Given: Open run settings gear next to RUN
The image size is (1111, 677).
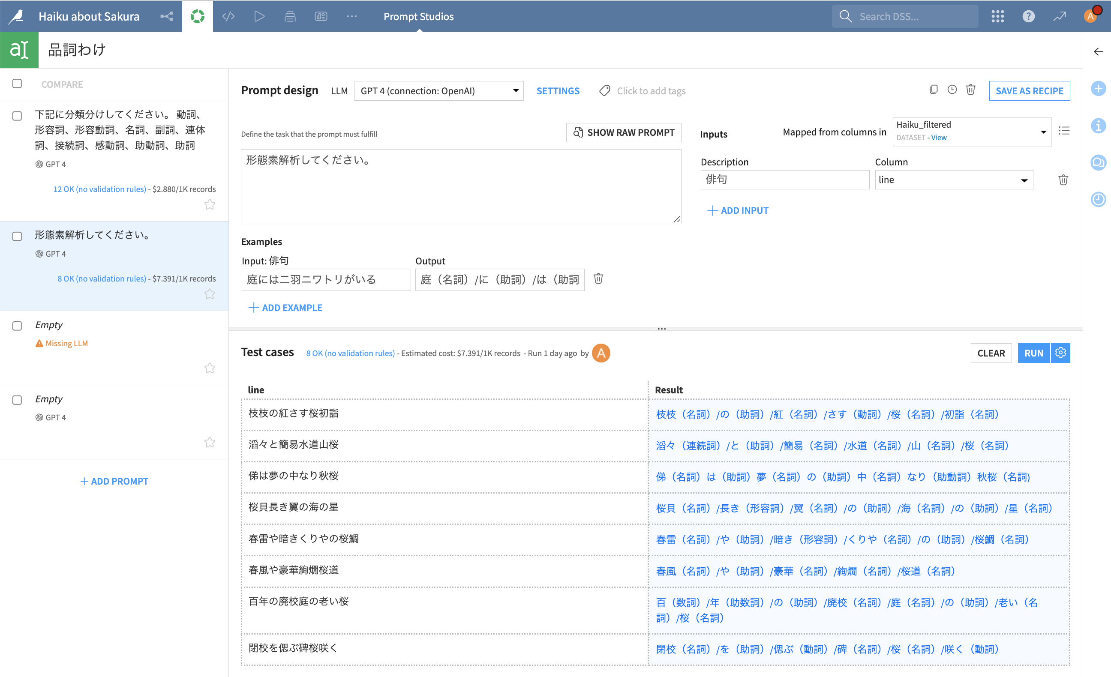Looking at the screenshot, I should [1060, 353].
